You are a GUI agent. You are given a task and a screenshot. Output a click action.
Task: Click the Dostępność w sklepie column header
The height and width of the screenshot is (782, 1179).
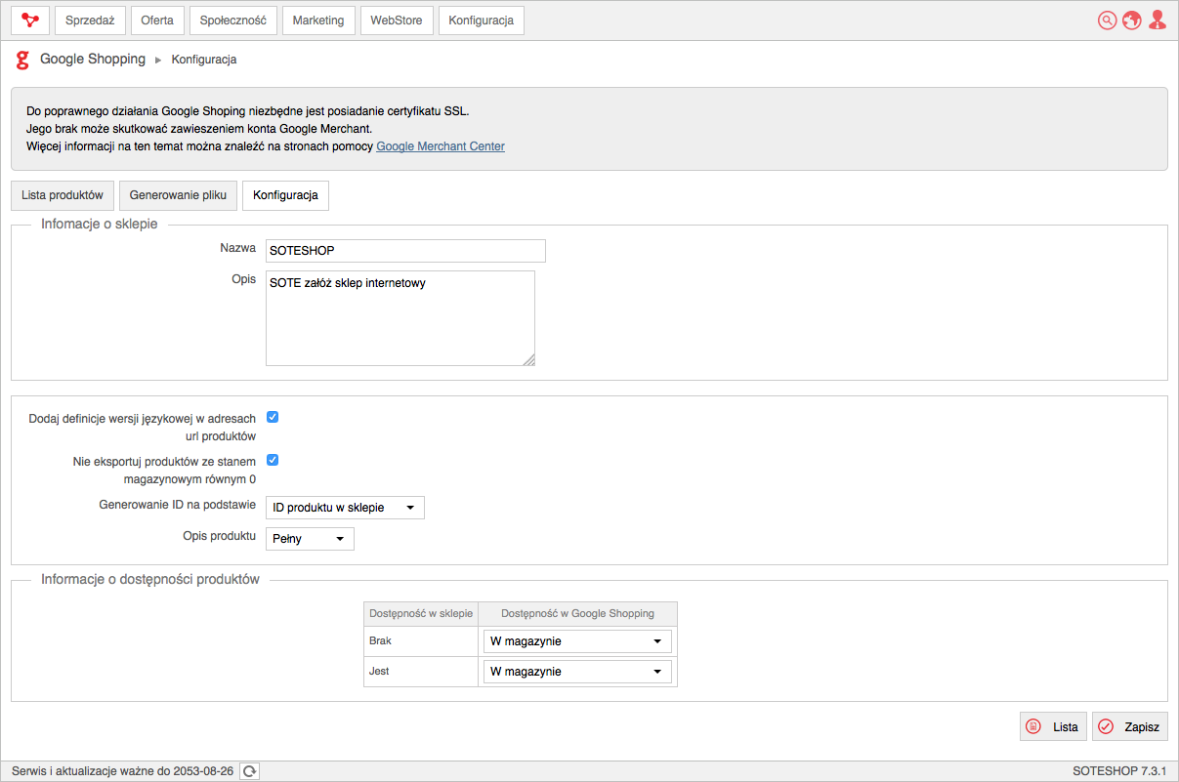point(421,614)
